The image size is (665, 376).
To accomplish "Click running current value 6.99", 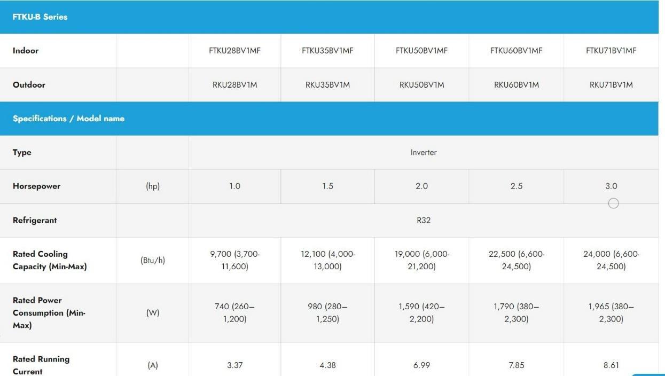I will [421, 366].
